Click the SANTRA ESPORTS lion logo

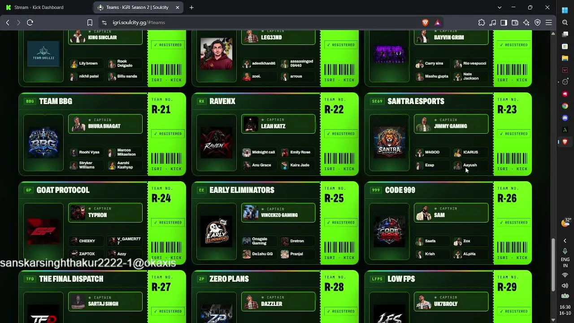(390, 143)
